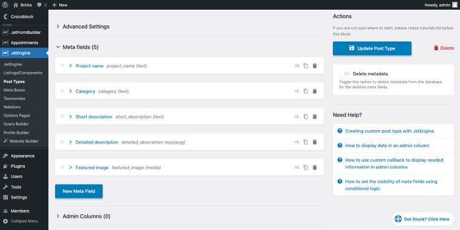Click the Tools wrench icon in sidebar
This screenshot has width=460, height=230.
pyautogui.click(x=5, y=187)
